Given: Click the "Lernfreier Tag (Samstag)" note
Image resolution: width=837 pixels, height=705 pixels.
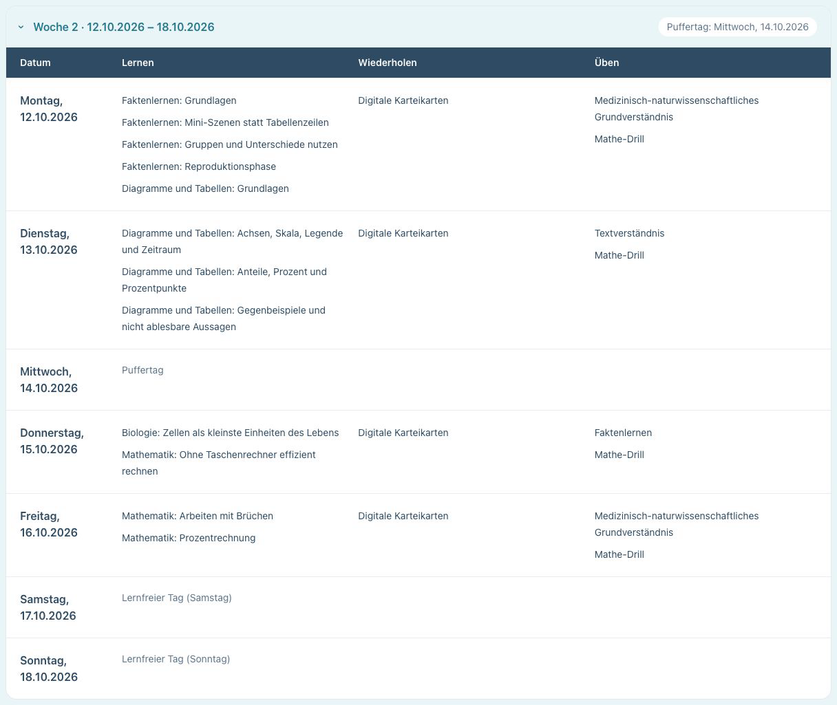Looking at the screenshot, I should 177,598.
